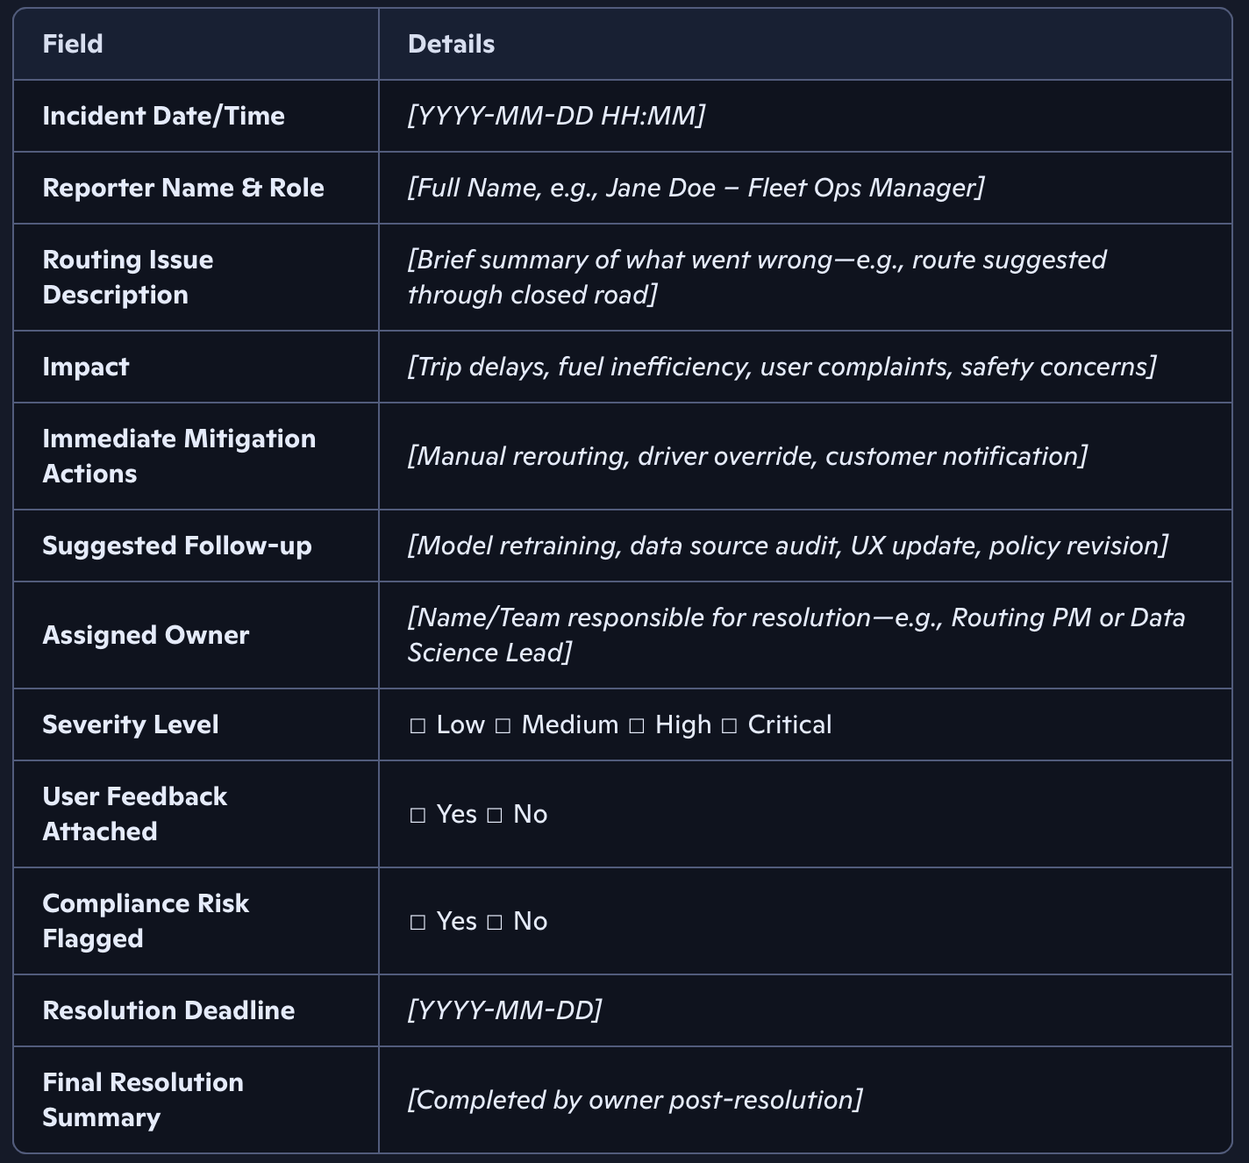Click the model retraining data source audit text
The height and width of the screenshot is (1163, 1249).
[788, 546]
